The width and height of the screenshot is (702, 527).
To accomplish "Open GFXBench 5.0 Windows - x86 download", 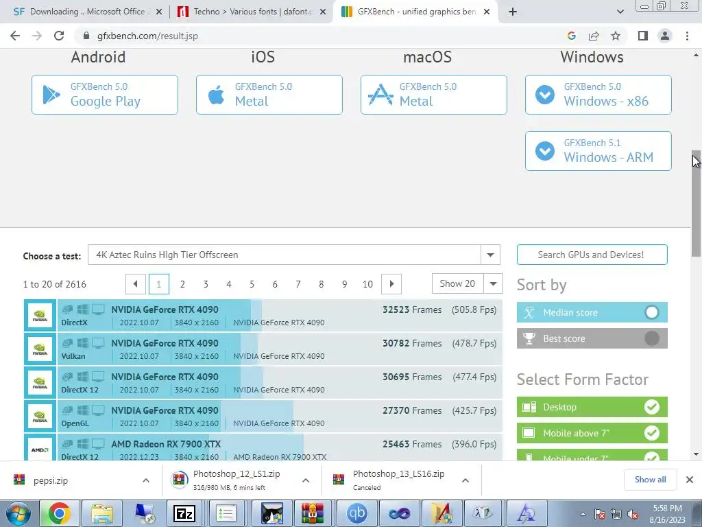I will 598,95.
